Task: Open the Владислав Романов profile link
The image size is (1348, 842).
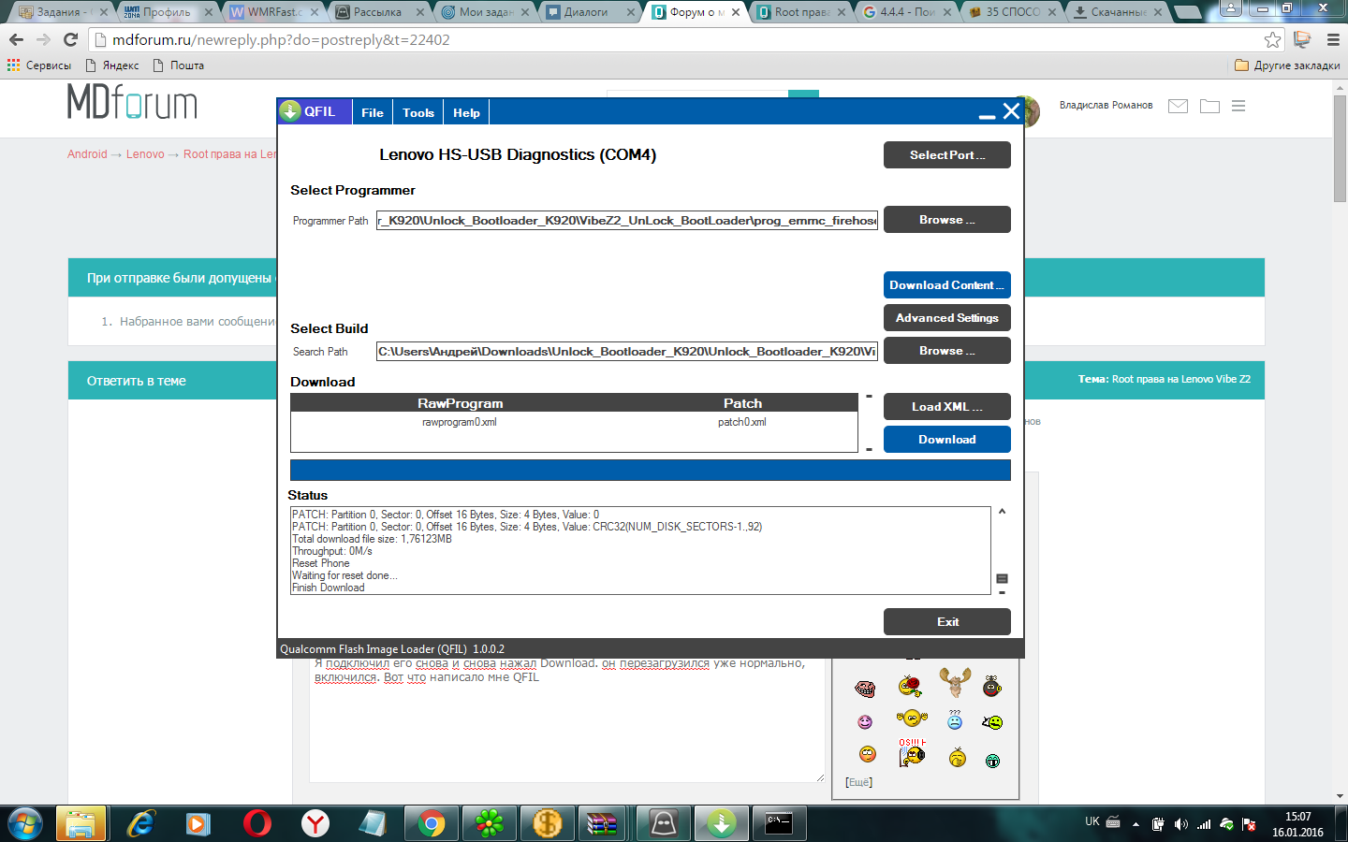Action: tap(1106, 106)
